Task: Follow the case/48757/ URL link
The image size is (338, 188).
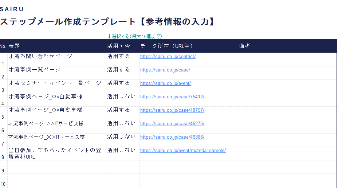Action: 172,110
